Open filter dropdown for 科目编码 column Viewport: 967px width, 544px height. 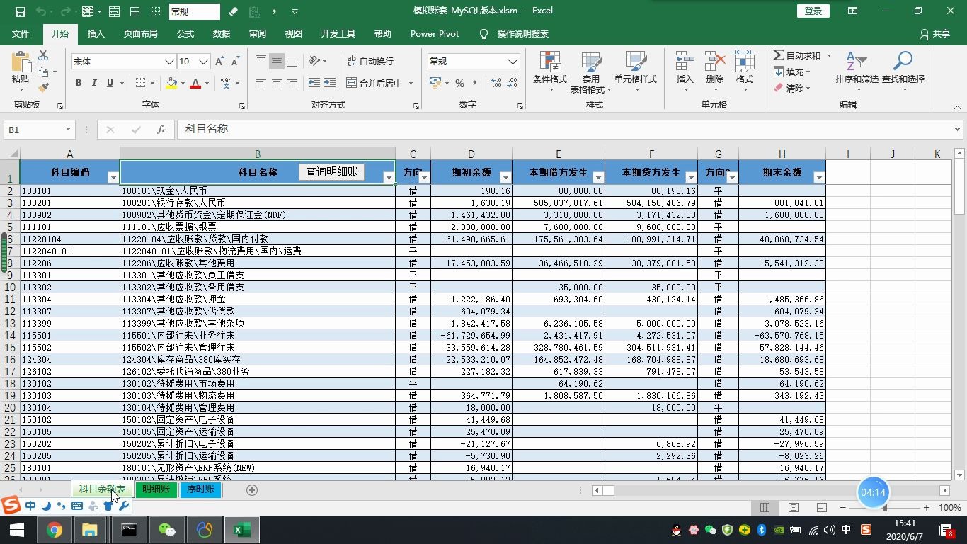[113, 178]
